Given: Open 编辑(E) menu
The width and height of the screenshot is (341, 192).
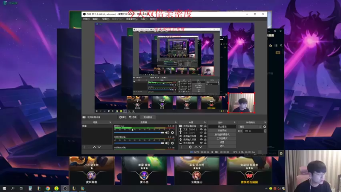Looking at the screenshot, I should tap(96, 19).
